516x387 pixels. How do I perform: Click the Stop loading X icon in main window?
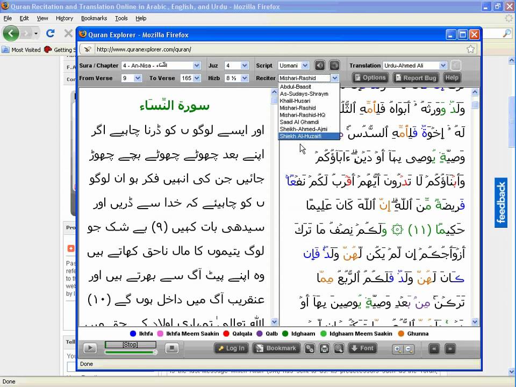pos(68,33)
